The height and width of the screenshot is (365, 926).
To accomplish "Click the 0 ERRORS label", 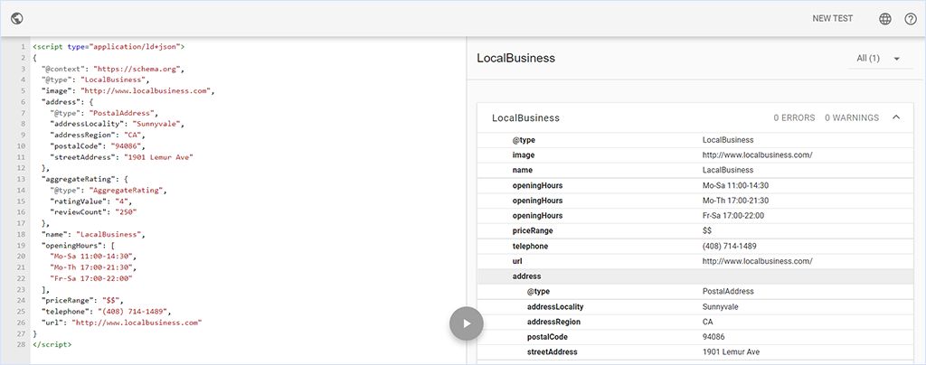I will 794,118.
